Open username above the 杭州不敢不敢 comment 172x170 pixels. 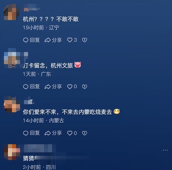32,8
